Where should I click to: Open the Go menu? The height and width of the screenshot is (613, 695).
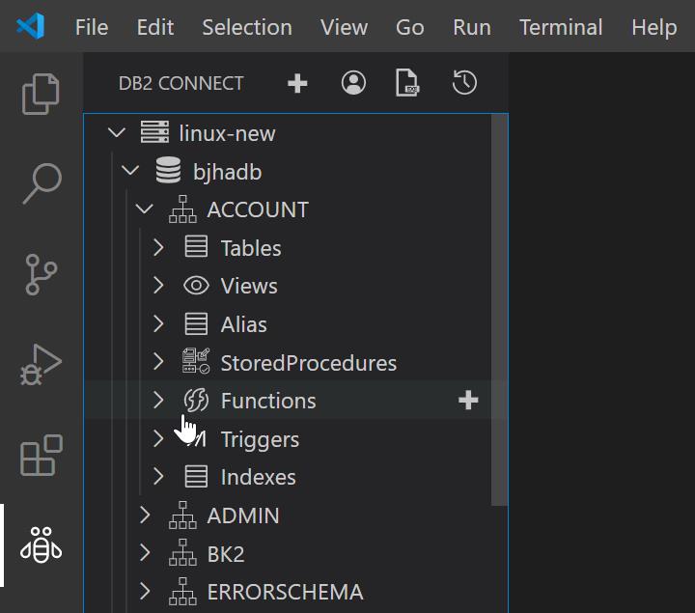pos(410,27)
